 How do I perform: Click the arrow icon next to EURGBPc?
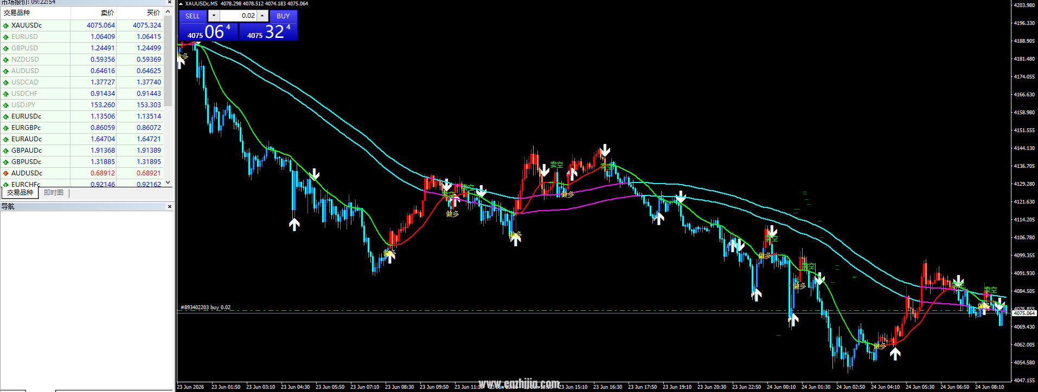(6, 128)
